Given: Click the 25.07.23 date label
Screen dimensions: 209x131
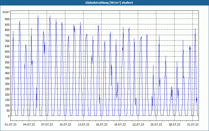Looking at the screenshot, I should (x=156, y=124).
